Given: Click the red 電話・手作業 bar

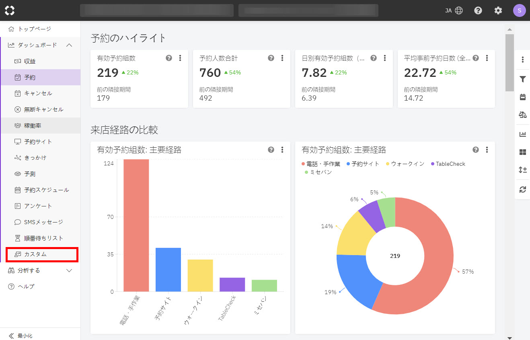Looking at the screenshot, I should pos(136,225).
